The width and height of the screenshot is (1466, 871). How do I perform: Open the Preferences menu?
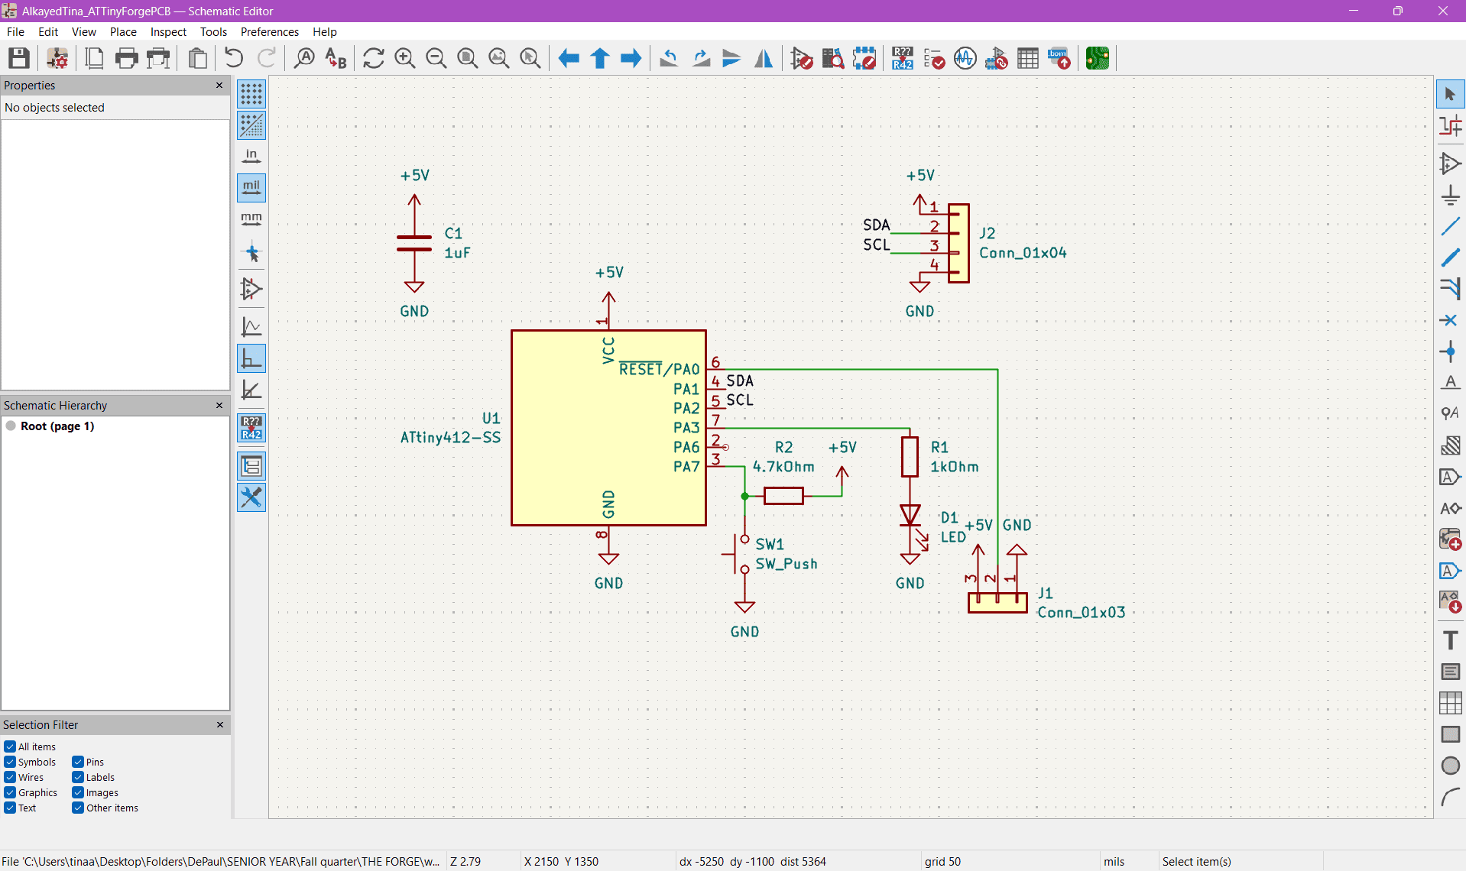click(x=269, y=31)
